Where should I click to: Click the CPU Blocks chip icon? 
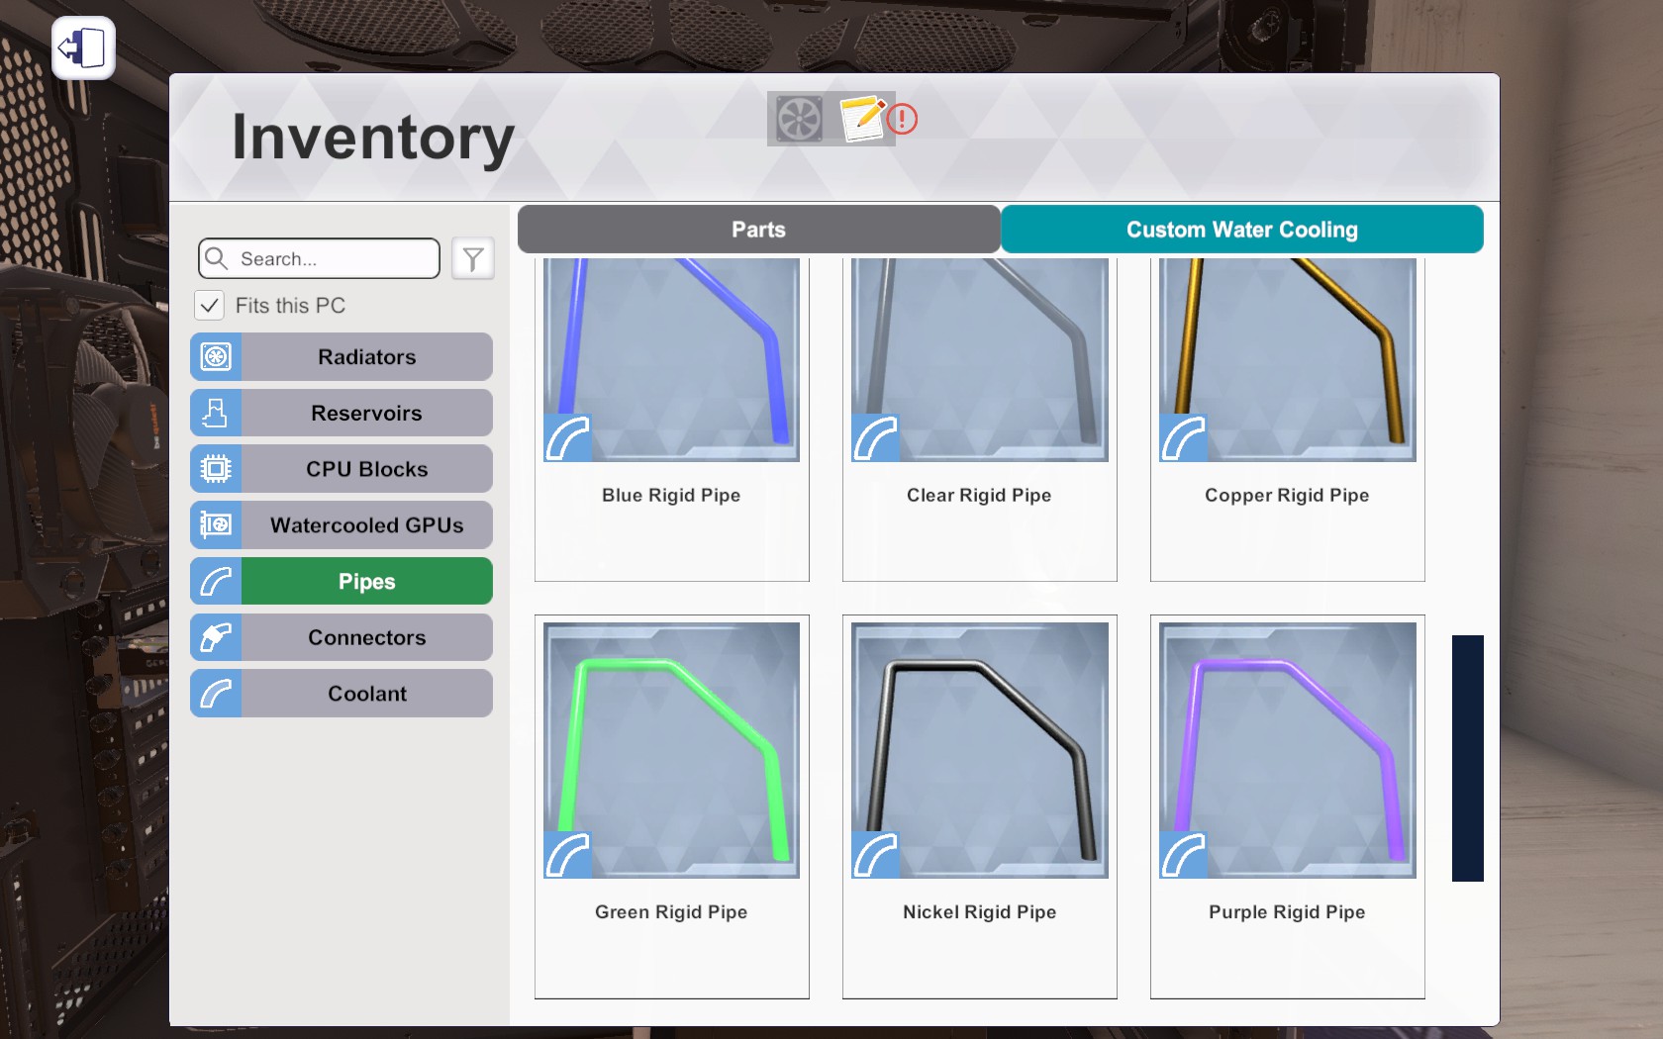pyautogui.click(x=216, y=469)
